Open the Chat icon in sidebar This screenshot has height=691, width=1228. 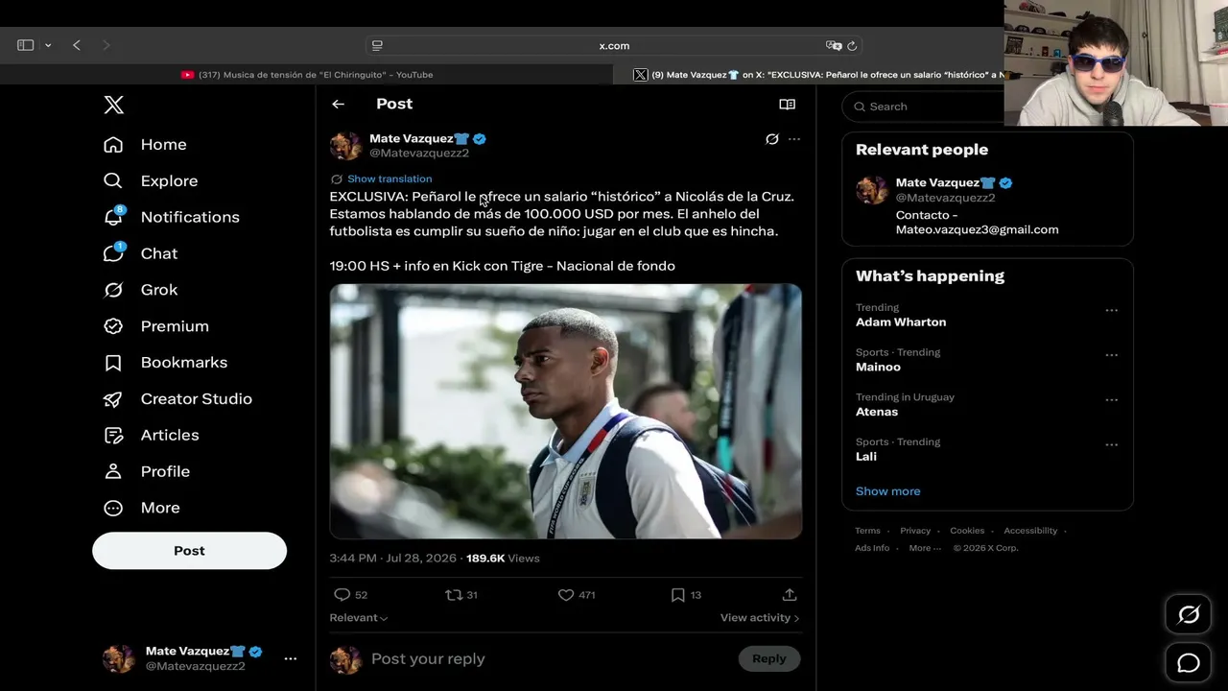click(113, 253)
